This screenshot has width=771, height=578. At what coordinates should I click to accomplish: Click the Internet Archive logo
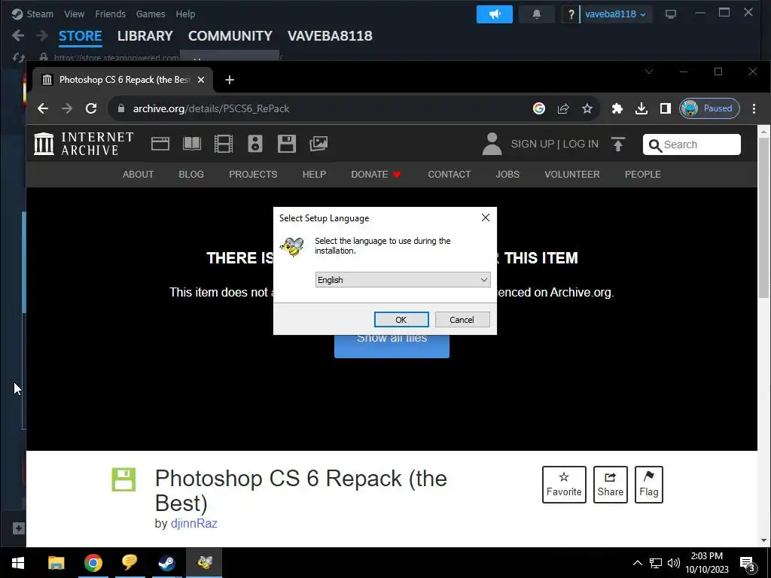[84, 144]
